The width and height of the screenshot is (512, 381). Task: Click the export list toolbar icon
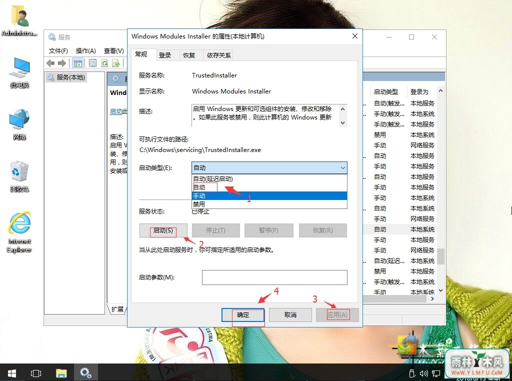pos(116,63)
